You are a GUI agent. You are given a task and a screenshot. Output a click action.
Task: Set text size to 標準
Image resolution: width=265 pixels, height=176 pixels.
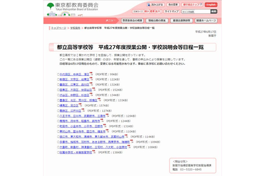point(152,11)
